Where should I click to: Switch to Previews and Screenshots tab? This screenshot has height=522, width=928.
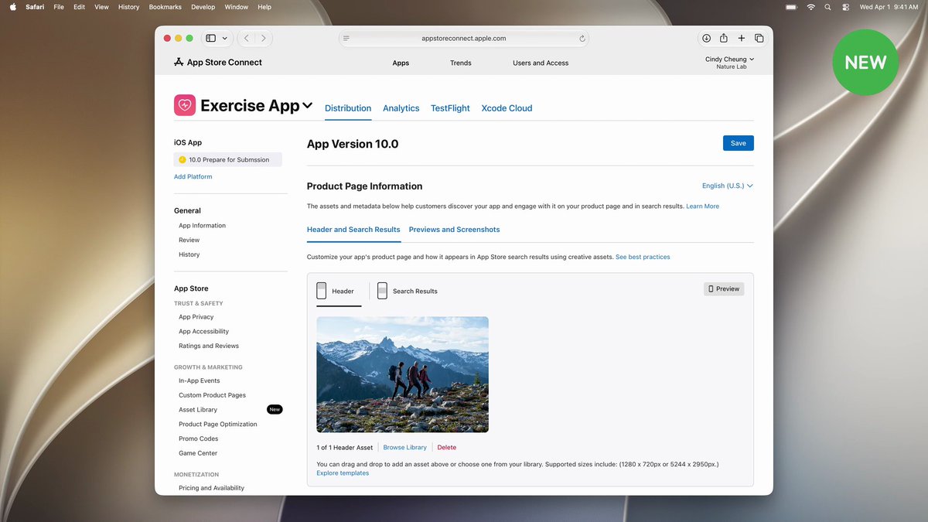455,230
